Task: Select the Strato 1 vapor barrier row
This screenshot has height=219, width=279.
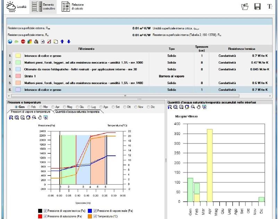Action: click(140, 76)
